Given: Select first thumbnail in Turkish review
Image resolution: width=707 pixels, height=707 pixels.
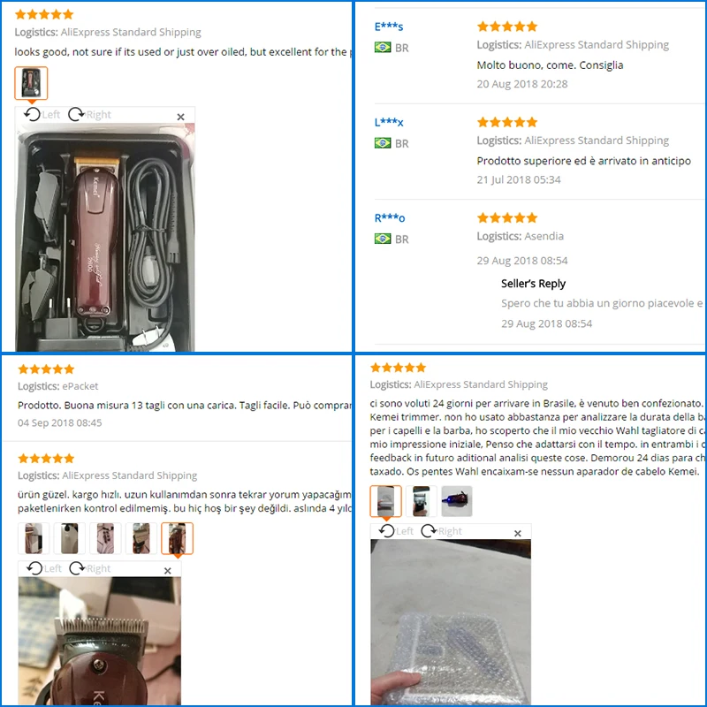Looking at the screenshot, I should click(34, 538).
